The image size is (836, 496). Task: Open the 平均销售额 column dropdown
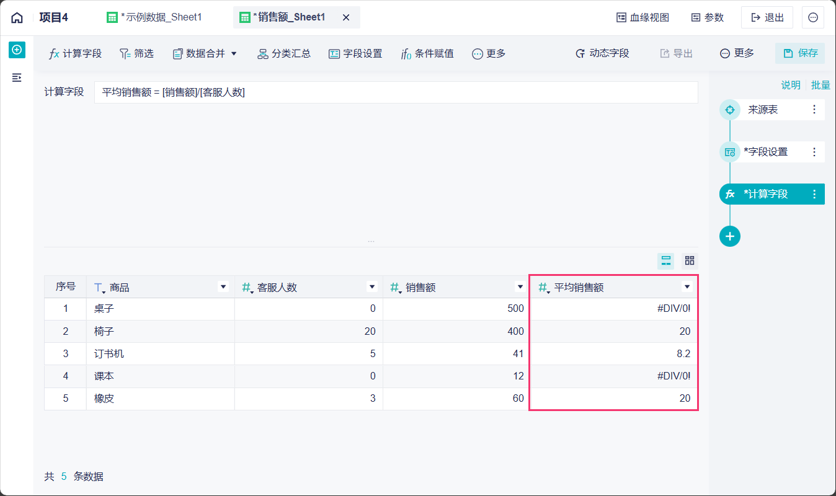coord(687,286)
